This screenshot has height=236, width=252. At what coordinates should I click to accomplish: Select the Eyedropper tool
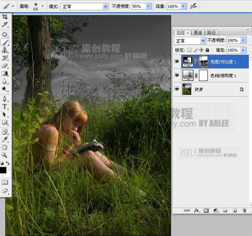[x=5, y=140]
